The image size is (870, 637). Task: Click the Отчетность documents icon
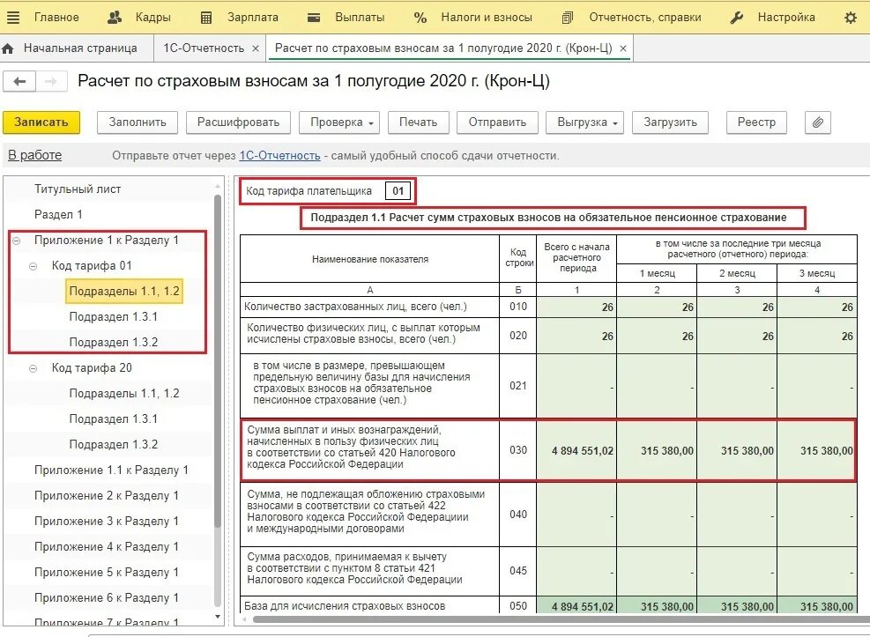pos(567,18)
